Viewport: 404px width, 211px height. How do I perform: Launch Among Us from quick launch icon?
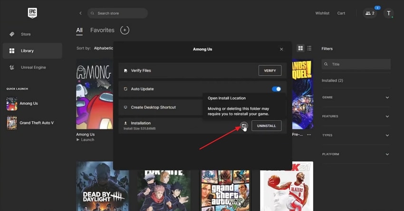(12, 103)
